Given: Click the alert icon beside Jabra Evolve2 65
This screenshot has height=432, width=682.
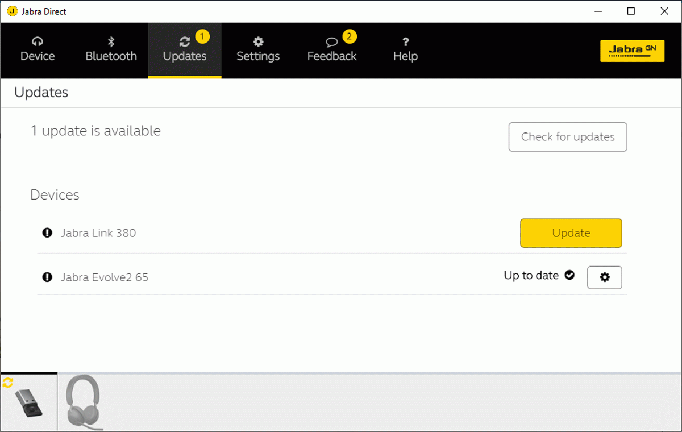Looking at the screenshot, I should pyautogui.click(x=47, y=277).
